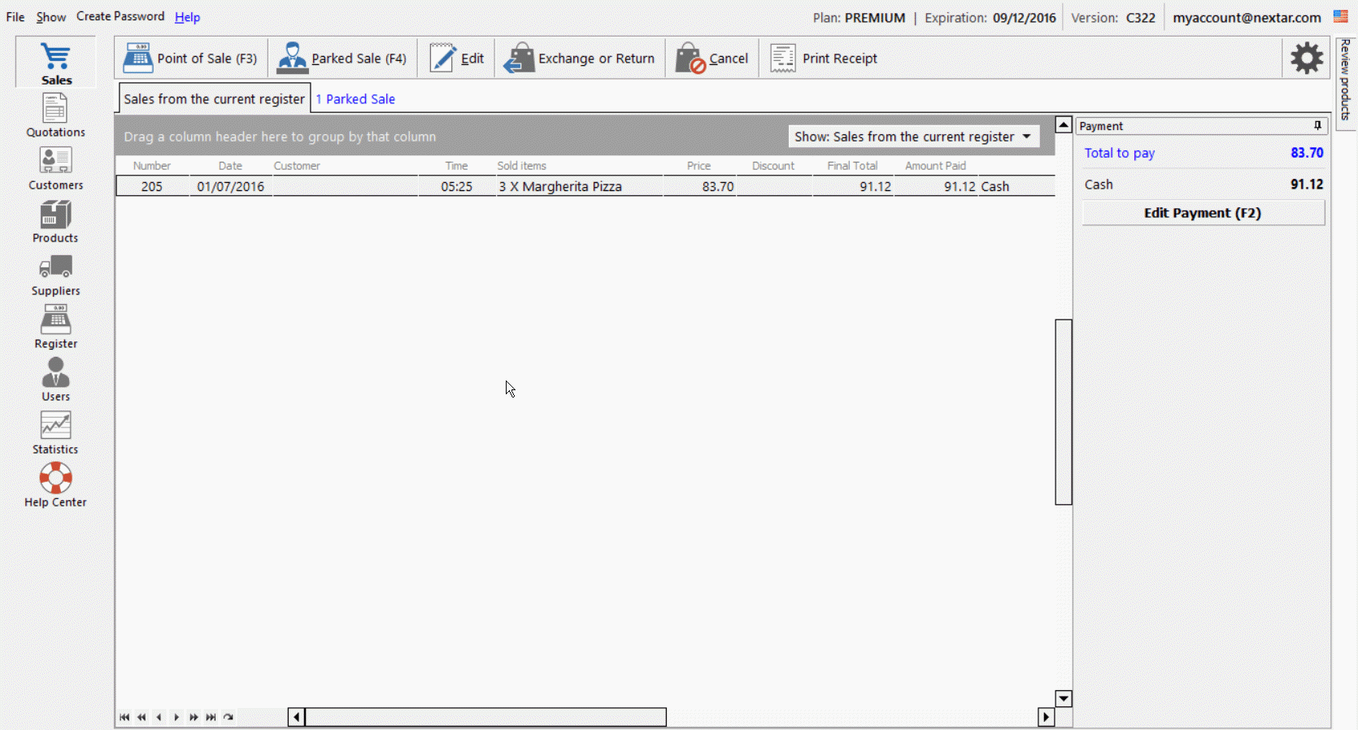Open the Help Center lifebuoy icon
1358x730 pixels.
[x=55, y=478]
